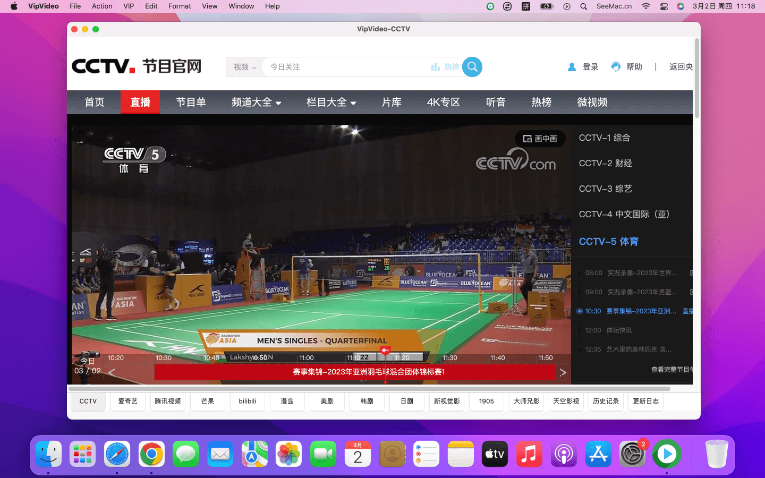Select the 10:30 program radio button
The image size is (765, 478).
pos(580,311)
